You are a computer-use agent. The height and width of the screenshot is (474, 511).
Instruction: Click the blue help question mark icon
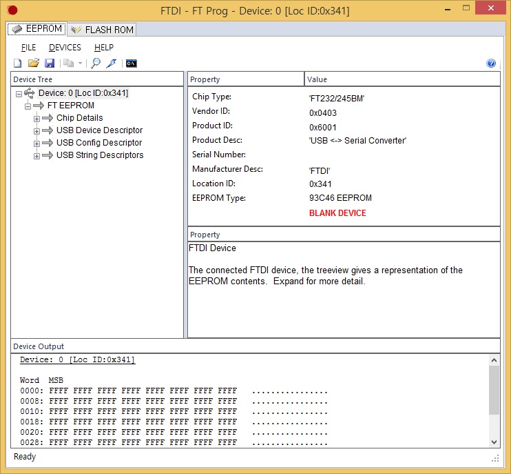click(x=491, y=63)
